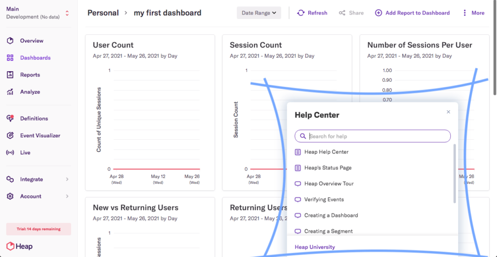Click the Dashboards grid icon
The width and height of the screenshot is (497, 257).
click(x=10, y=58)
